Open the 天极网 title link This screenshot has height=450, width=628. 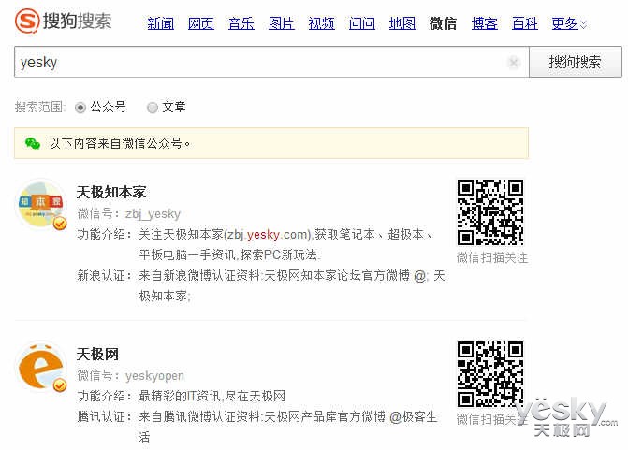pos(97,354)
